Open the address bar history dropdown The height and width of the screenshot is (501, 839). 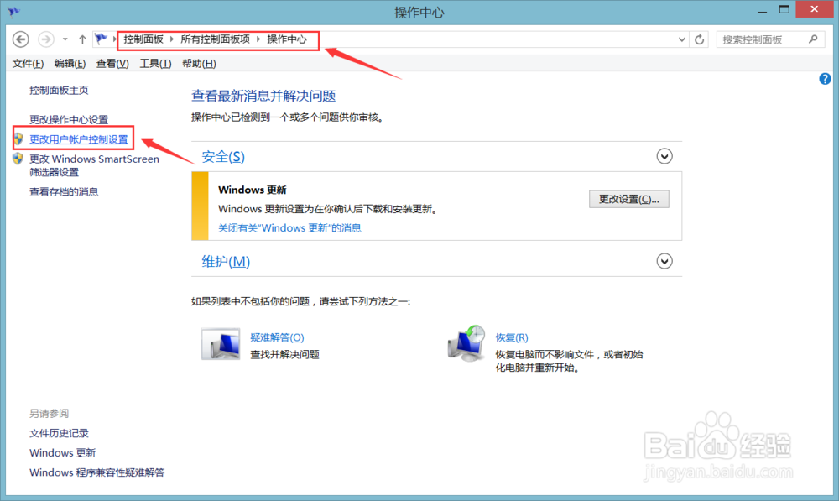pos(681,39)
